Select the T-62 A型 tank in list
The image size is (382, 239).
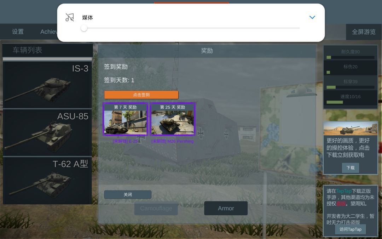coord(47,181)
